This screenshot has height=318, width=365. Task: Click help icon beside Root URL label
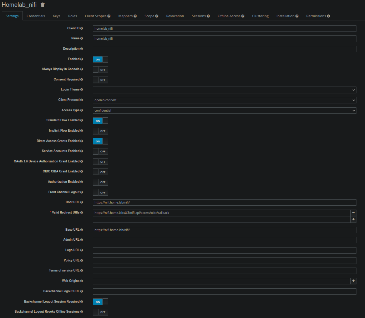tap(82, 202)
